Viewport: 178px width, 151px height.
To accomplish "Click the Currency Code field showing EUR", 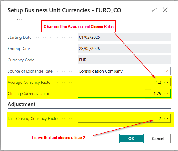I will pos(124,60).
